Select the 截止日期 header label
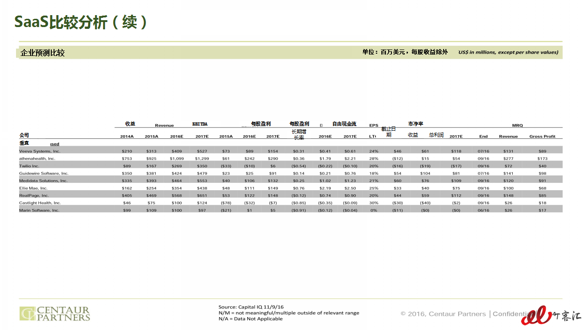The width and height of the screenshot is (586, 330). tap(389, 132)
